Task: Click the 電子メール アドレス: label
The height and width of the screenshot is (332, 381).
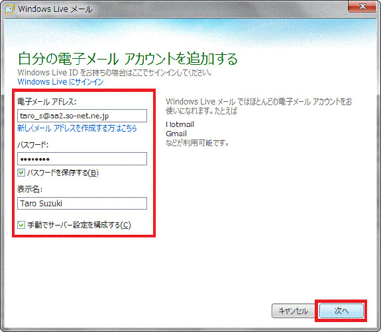Action: pos(47,102)
